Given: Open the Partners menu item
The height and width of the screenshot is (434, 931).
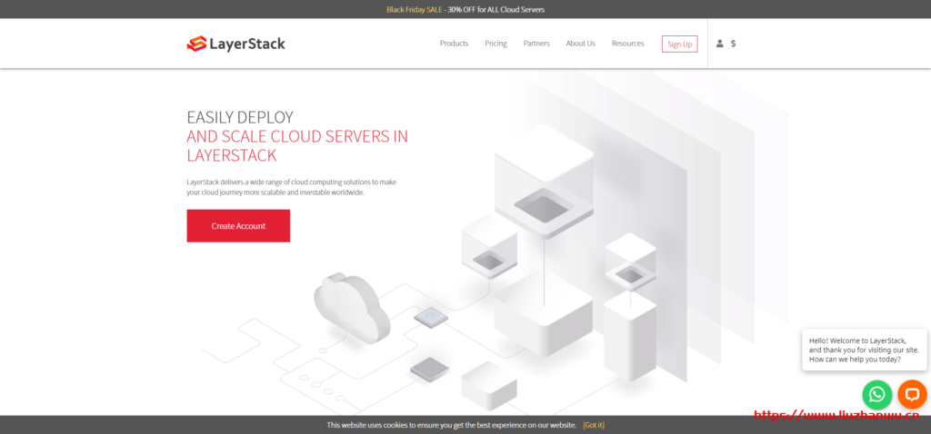Looking at the screenshot, I should [536, 44].
